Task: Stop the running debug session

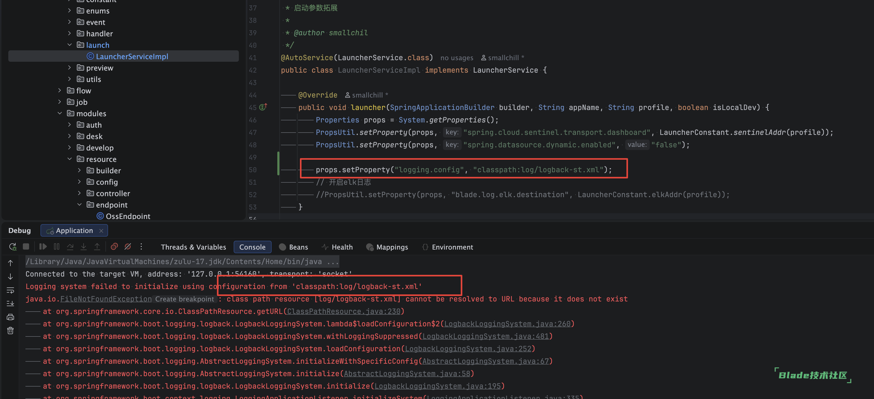Action: 26,246
